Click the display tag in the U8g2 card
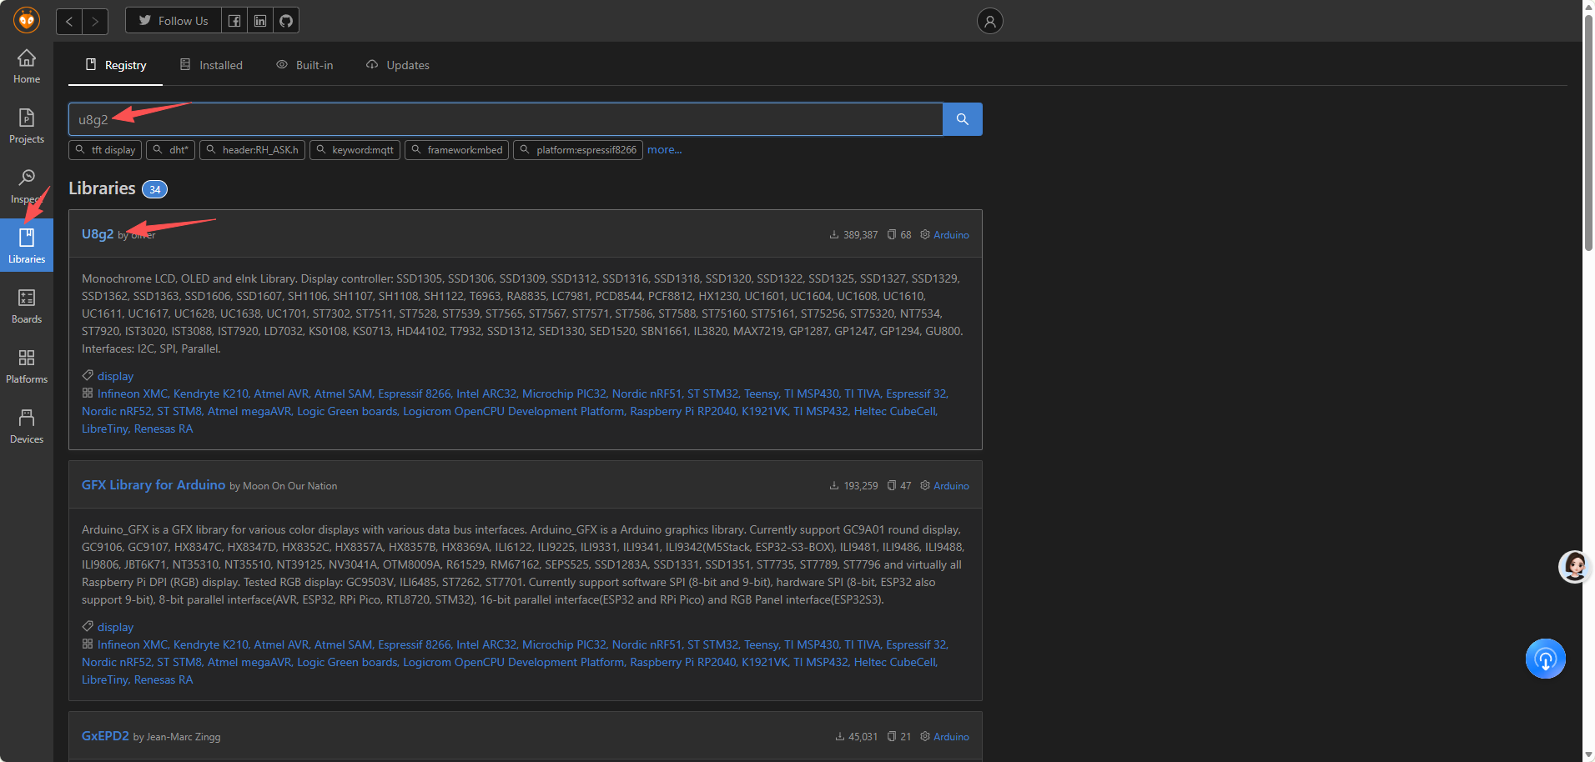Screen dimensions: 1595x762 click(115, 376)
